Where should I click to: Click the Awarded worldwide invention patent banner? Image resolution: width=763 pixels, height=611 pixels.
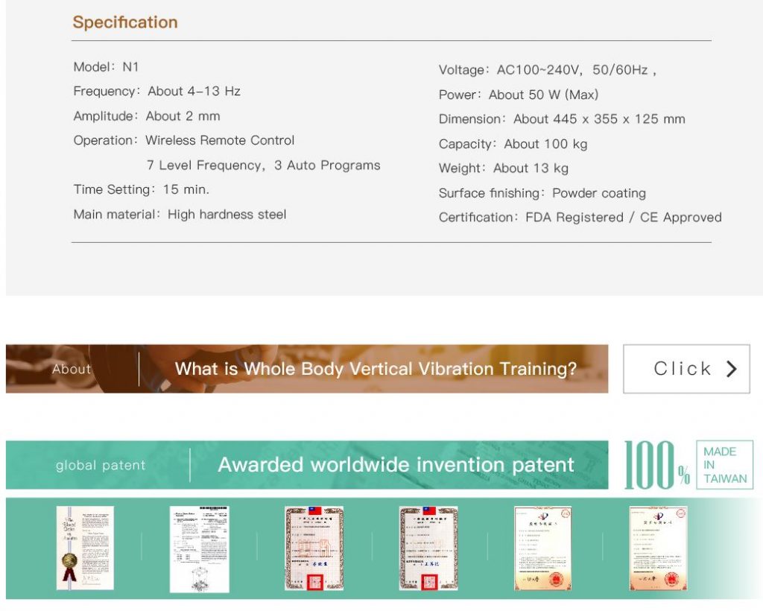pos(396,465)
